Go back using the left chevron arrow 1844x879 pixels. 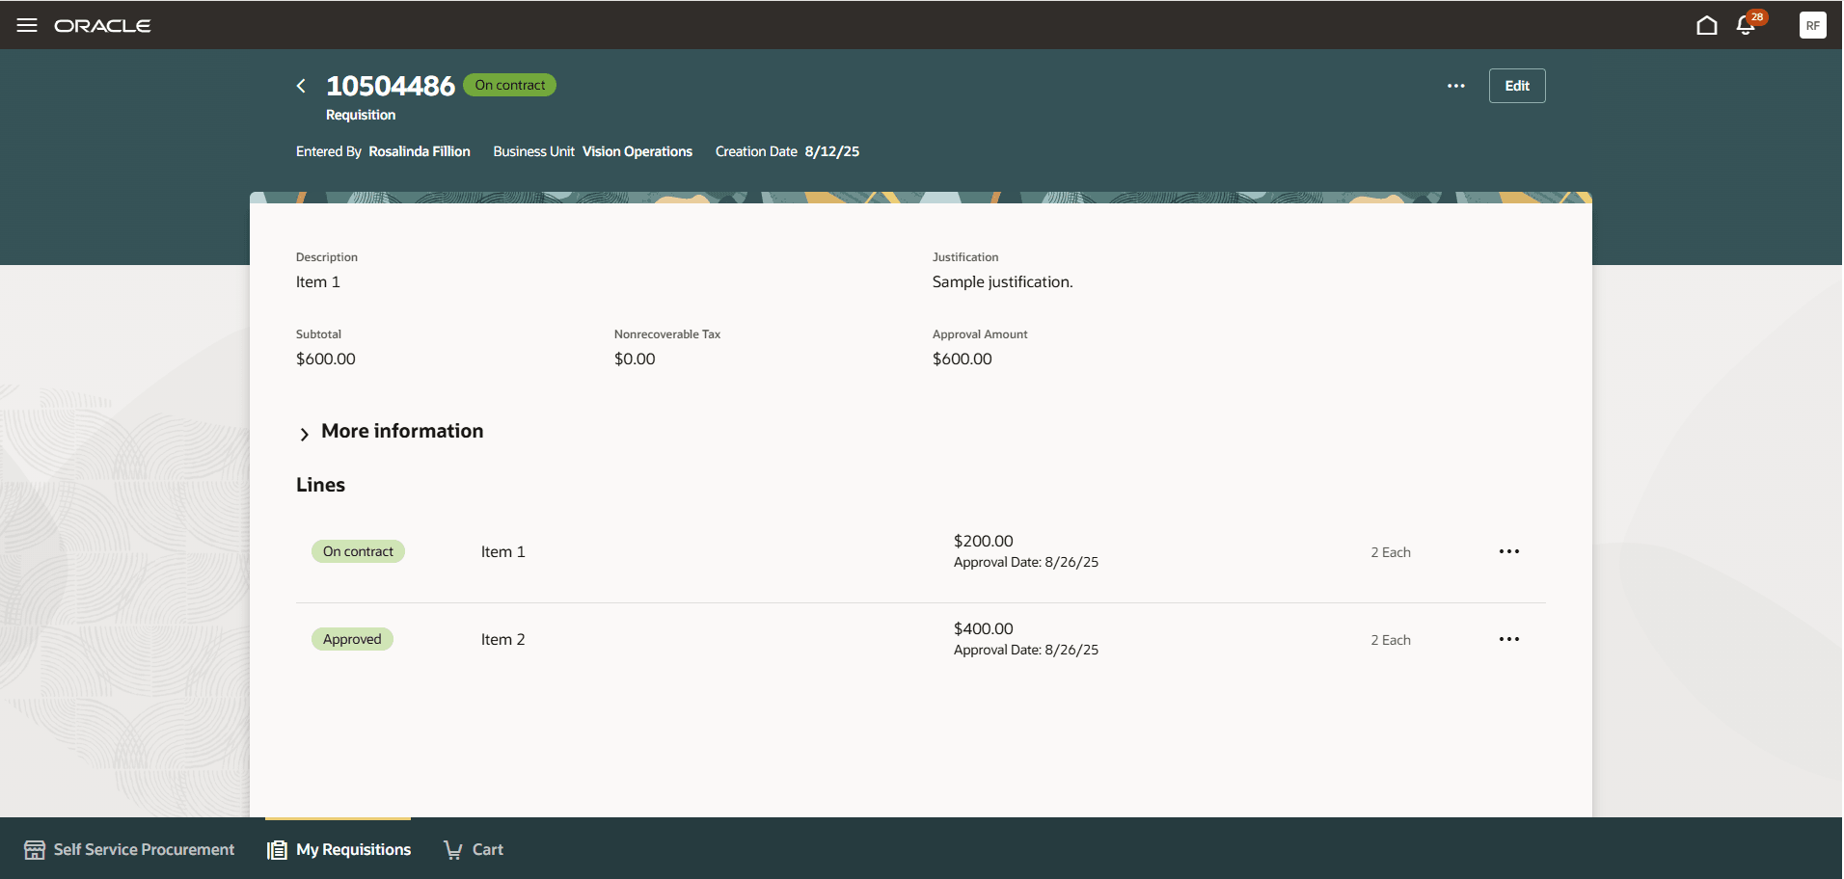tap(300, 86)
